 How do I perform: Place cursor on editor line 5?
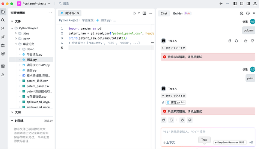pyautogui.click(x=111, y=48)
